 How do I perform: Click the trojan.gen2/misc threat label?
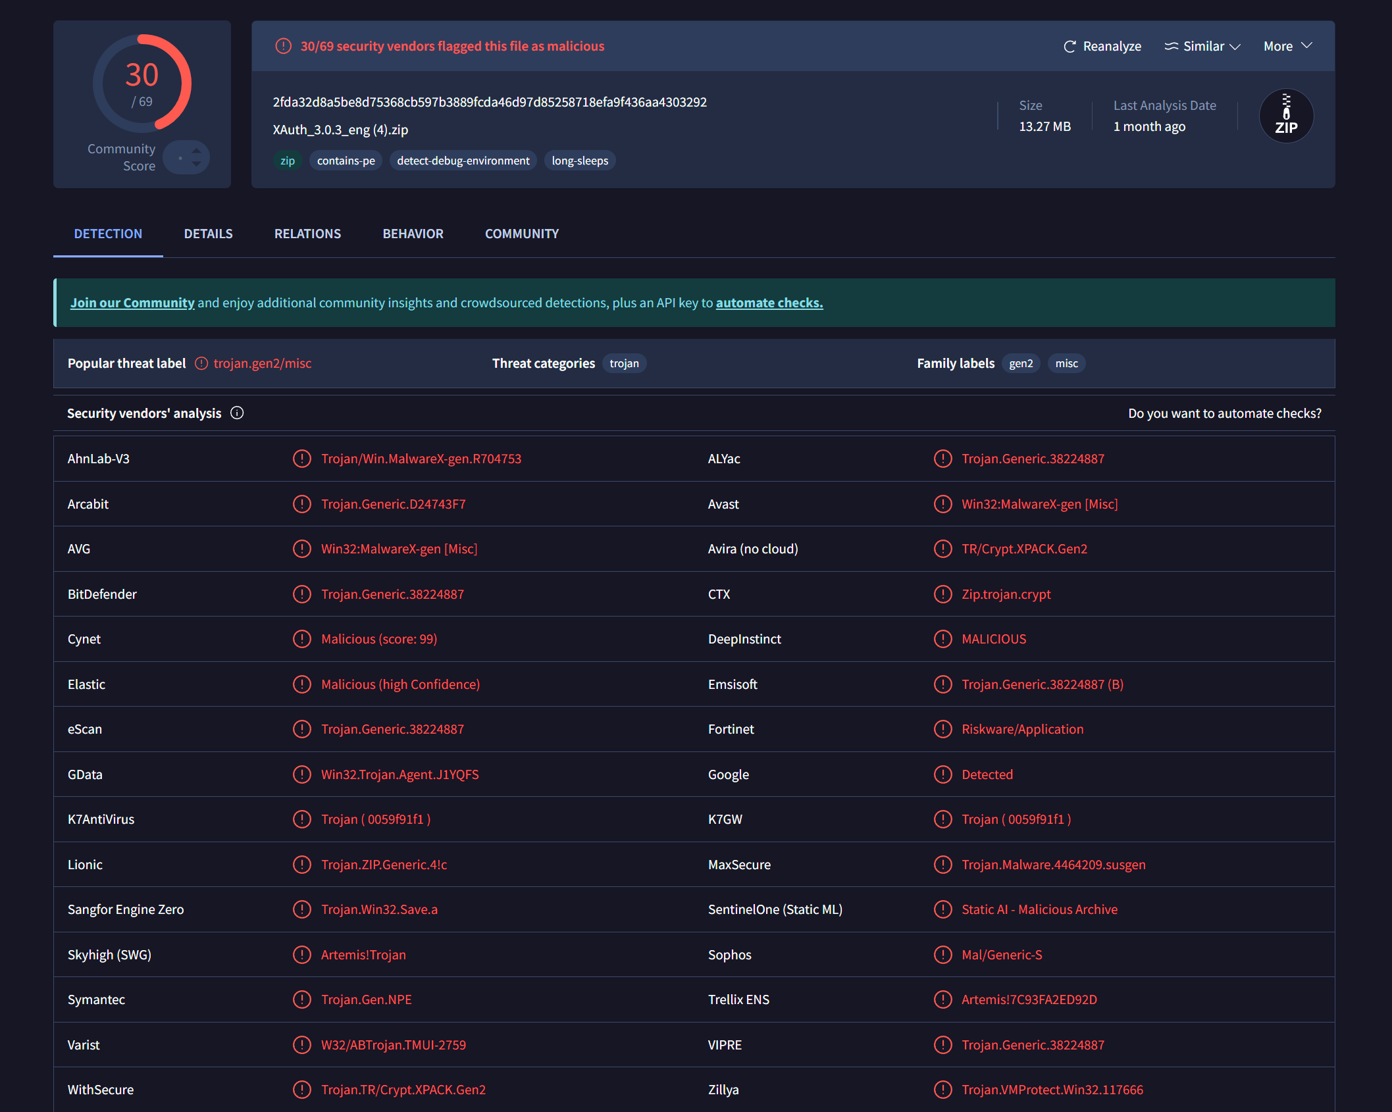click(x=263, y=363)
